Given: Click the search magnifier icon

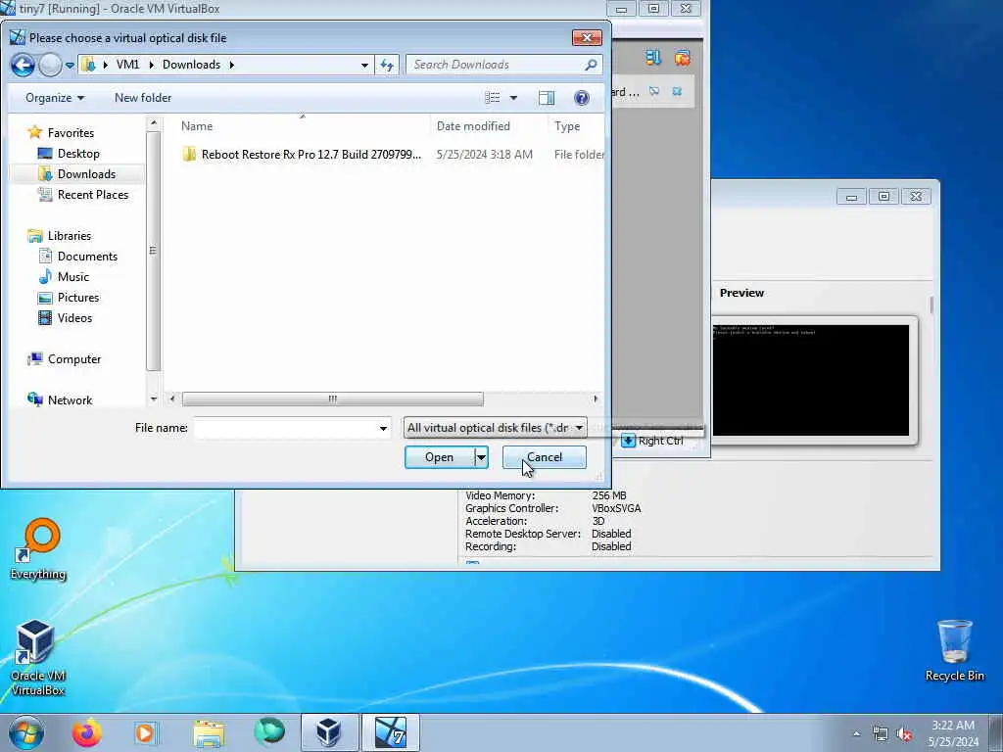Looking at the screenshot, I should [x=591, y=65].
